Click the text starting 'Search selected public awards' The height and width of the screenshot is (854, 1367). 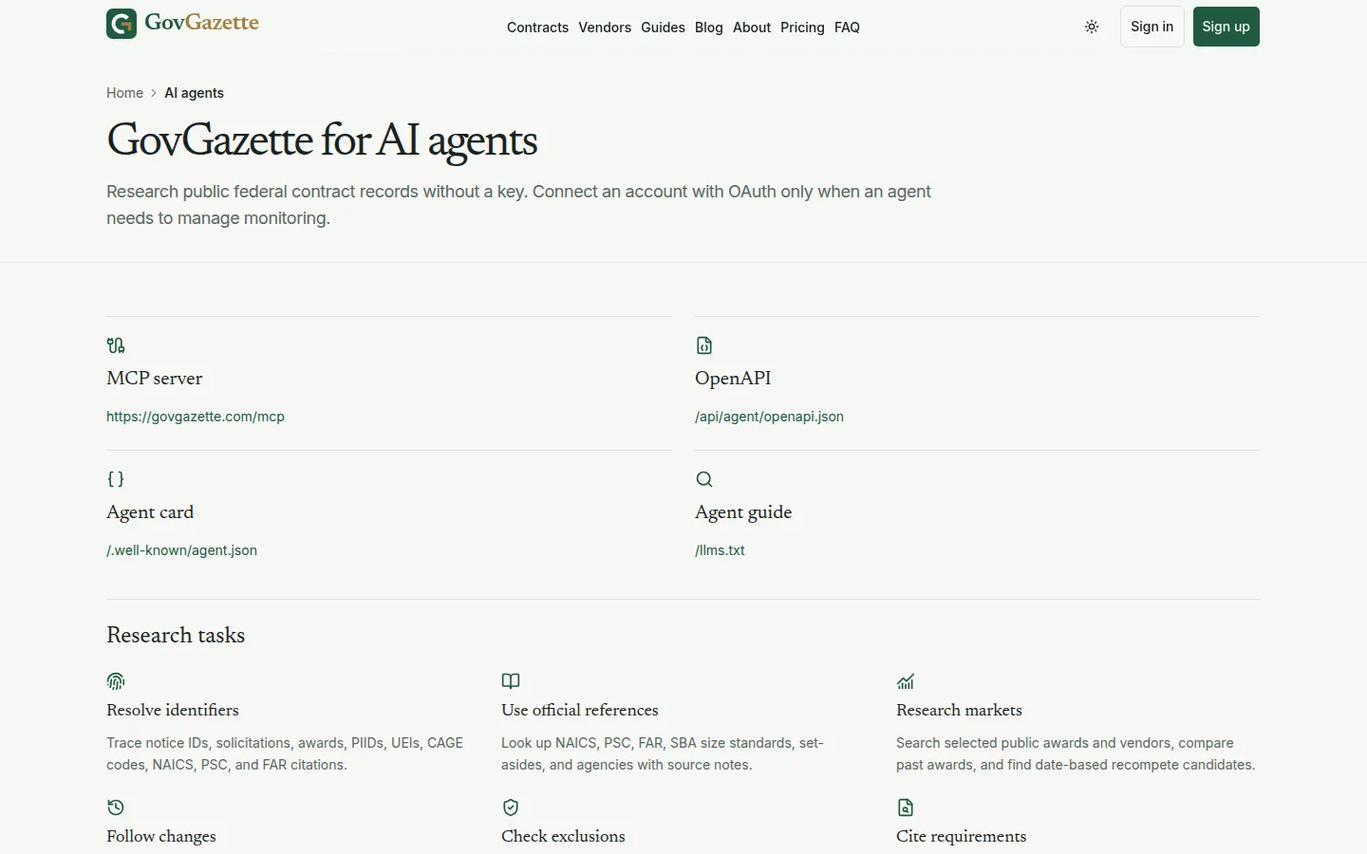1076,753
